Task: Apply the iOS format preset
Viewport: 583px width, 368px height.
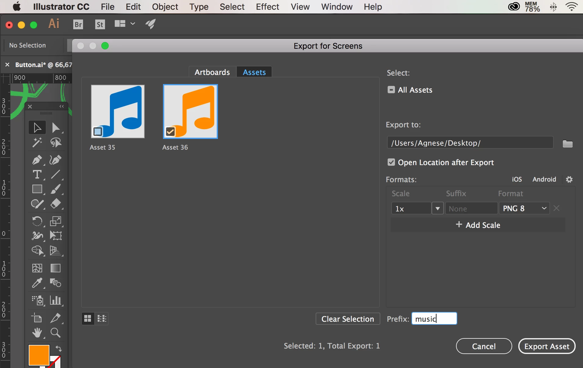Action: [x=517, y=179]
